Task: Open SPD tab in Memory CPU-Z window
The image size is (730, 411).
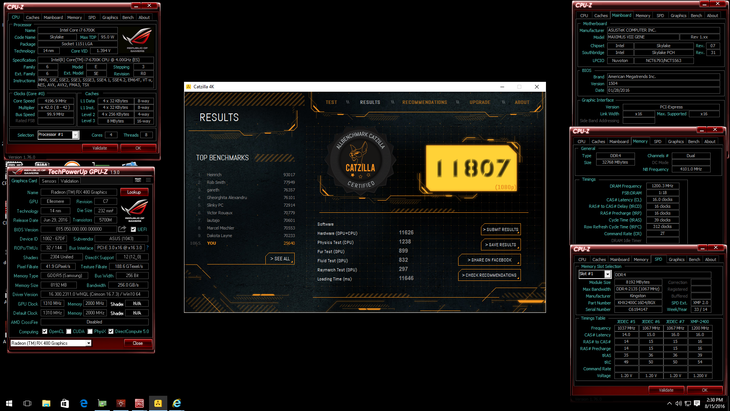Action: point(657,142)
